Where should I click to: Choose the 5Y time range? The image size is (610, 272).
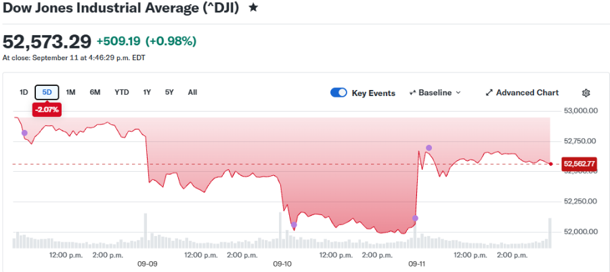169,93
